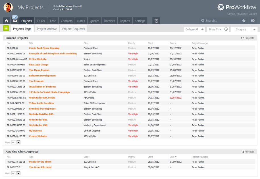The width and height of the screenshot is (260, 179).
Task: Open the Branding Development project
Action: pos(42,108)
